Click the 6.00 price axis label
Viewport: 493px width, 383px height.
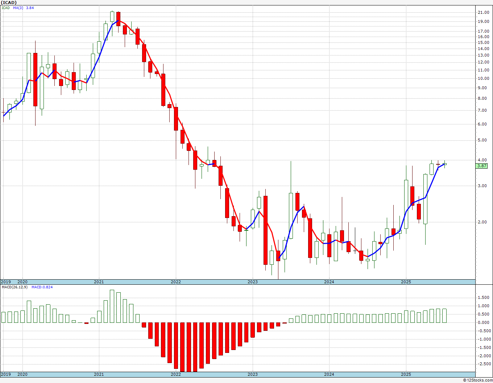tap(482, 124)
